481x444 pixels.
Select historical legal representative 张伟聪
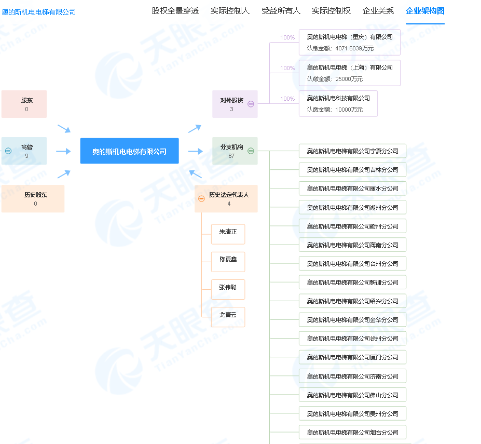228,290
